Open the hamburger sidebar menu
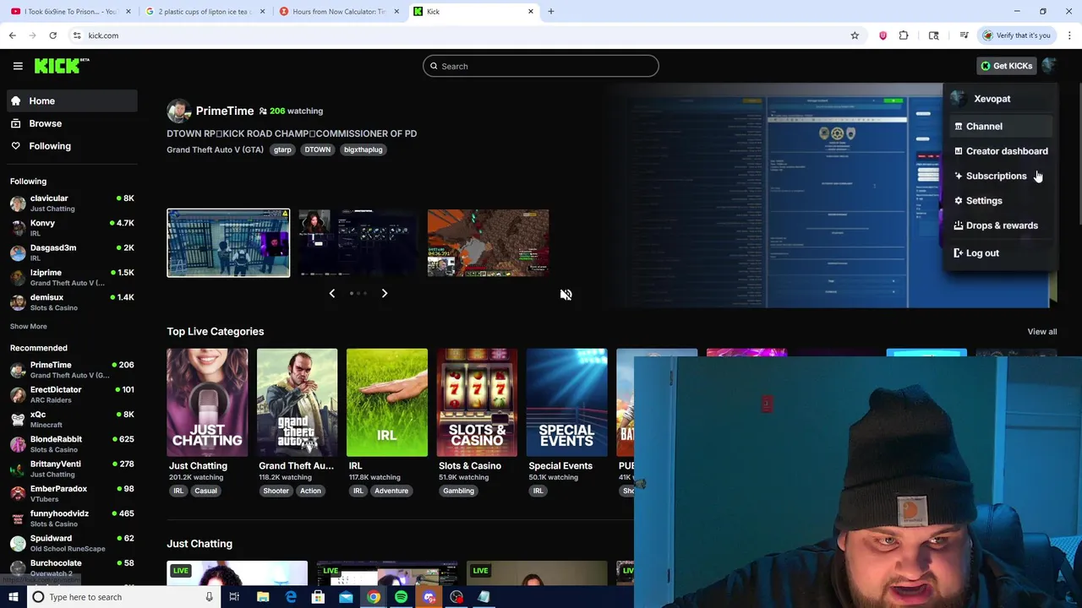Viewport: 1082px width, 608px height. click(18, 66)
